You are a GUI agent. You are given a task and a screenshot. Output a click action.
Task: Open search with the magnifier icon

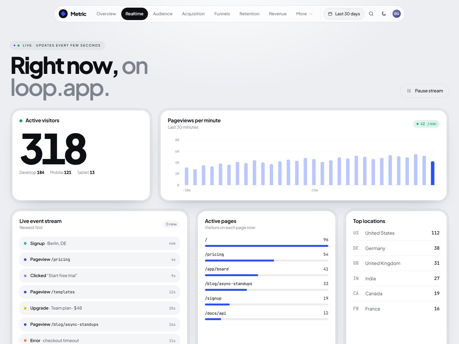point(371,14)
